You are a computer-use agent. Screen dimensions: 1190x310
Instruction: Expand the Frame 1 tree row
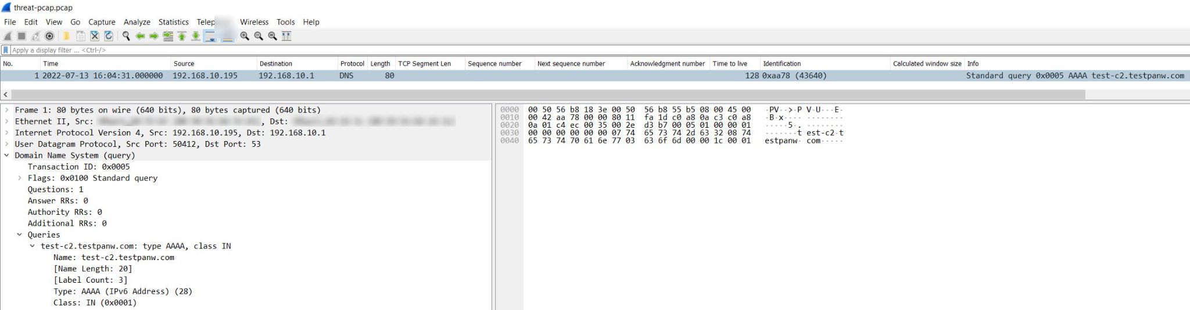tap(7, 110)
